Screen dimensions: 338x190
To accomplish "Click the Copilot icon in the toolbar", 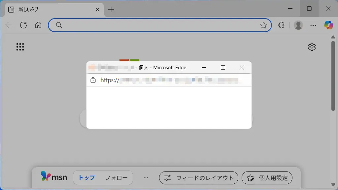I will click(x=328, y=25).
